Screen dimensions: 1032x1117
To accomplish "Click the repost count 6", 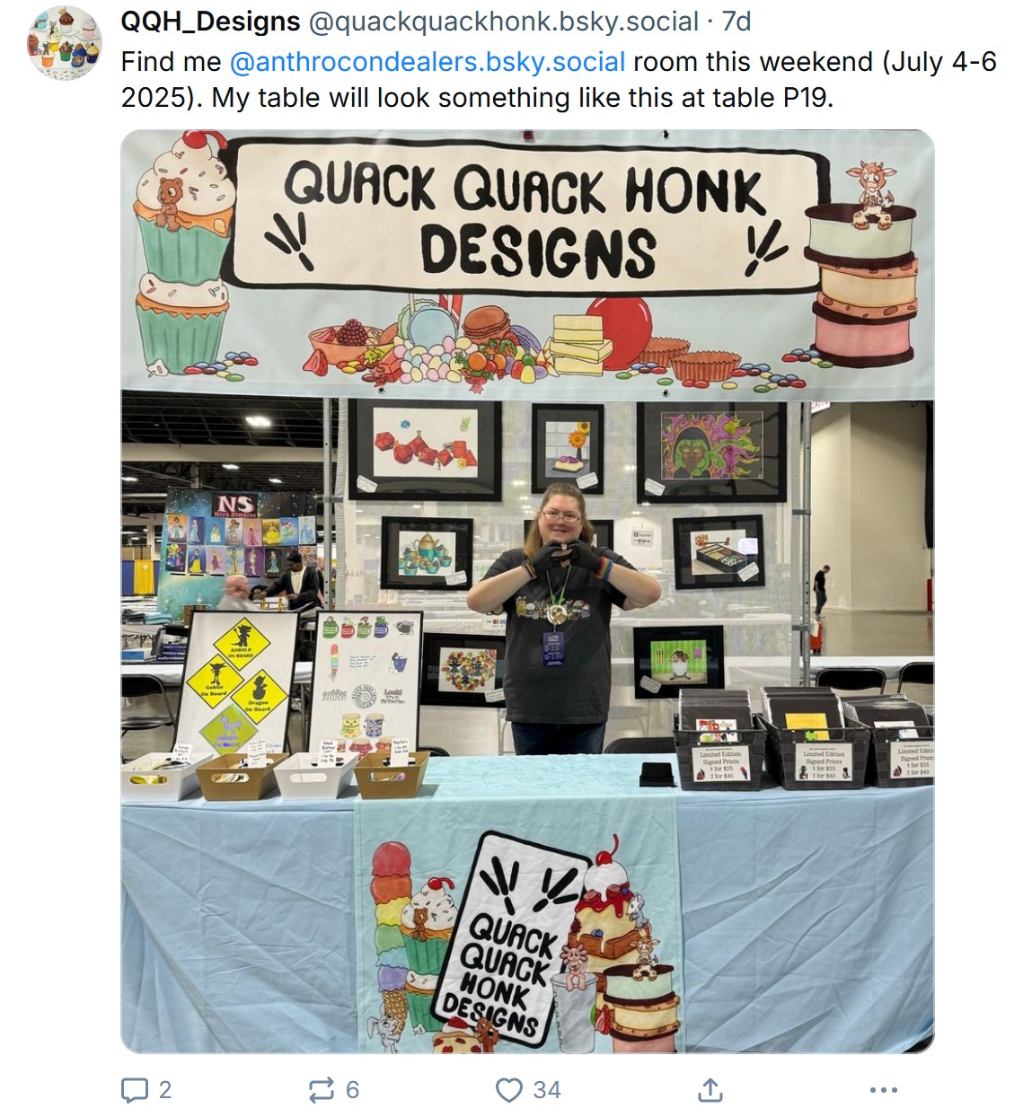I will coord(352,1090).
